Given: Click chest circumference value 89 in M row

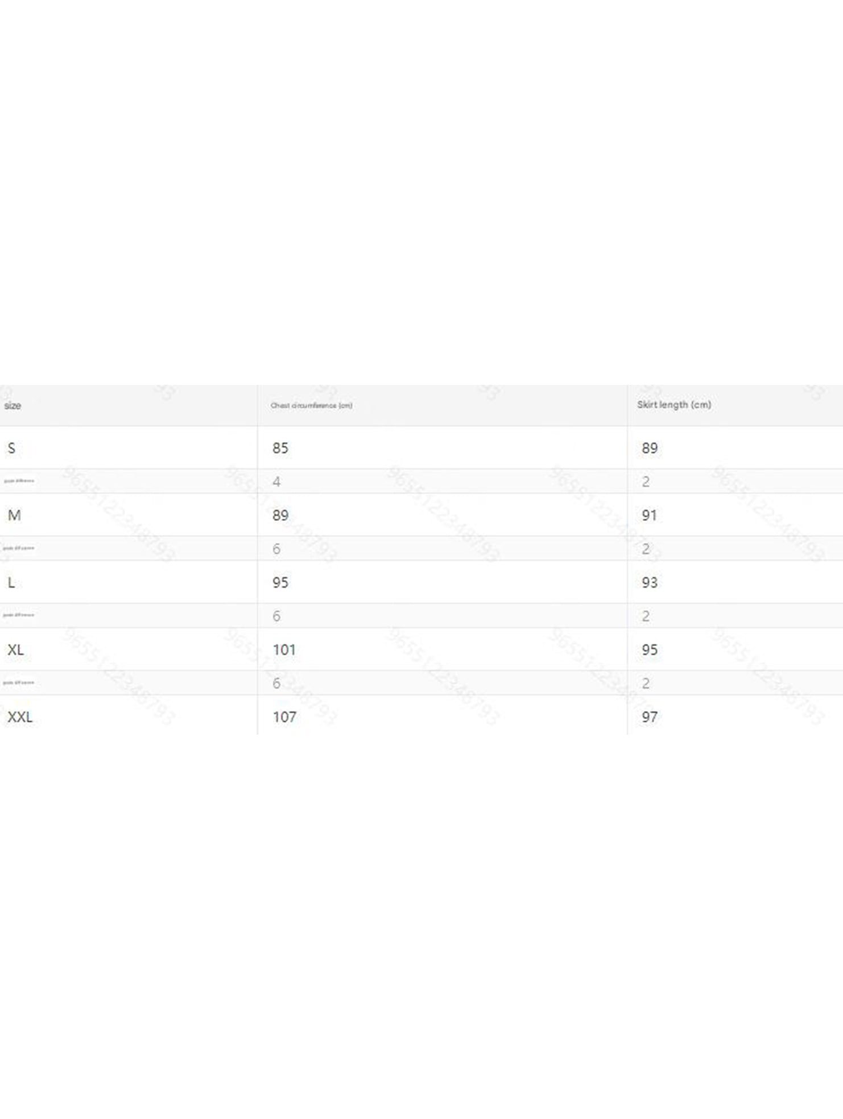Looking at the screenshot, I should [x=280, y=515].
